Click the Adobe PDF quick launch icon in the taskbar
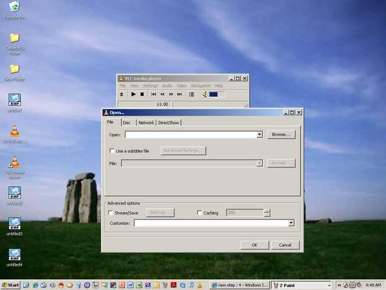386x290 pixels. coord(174,285)
